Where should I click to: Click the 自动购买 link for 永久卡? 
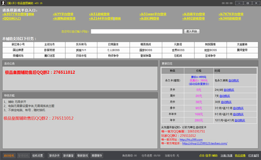[234, 81]
